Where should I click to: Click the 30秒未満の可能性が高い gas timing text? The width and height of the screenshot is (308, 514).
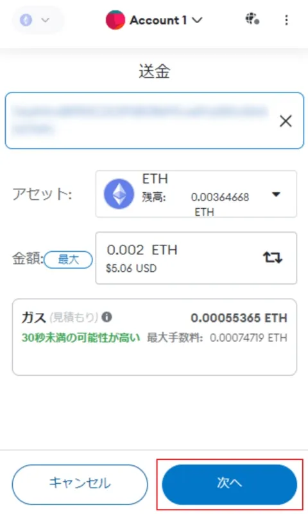pos(81,337)
